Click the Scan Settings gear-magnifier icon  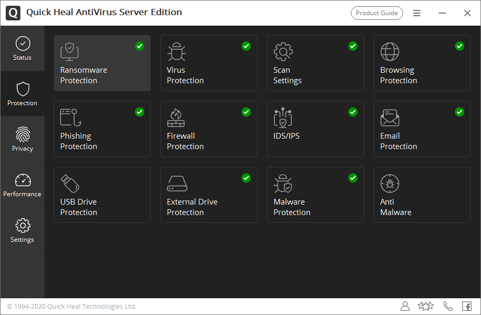click(283, 52)
